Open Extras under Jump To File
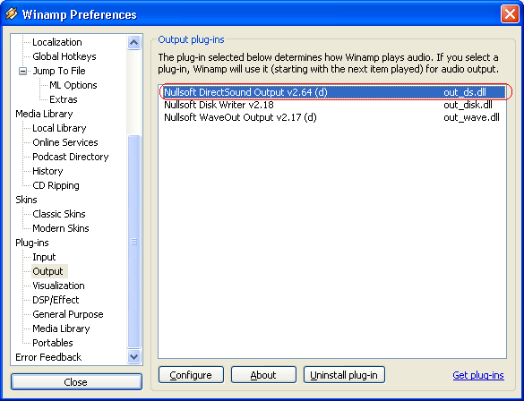 pos(64,99)
